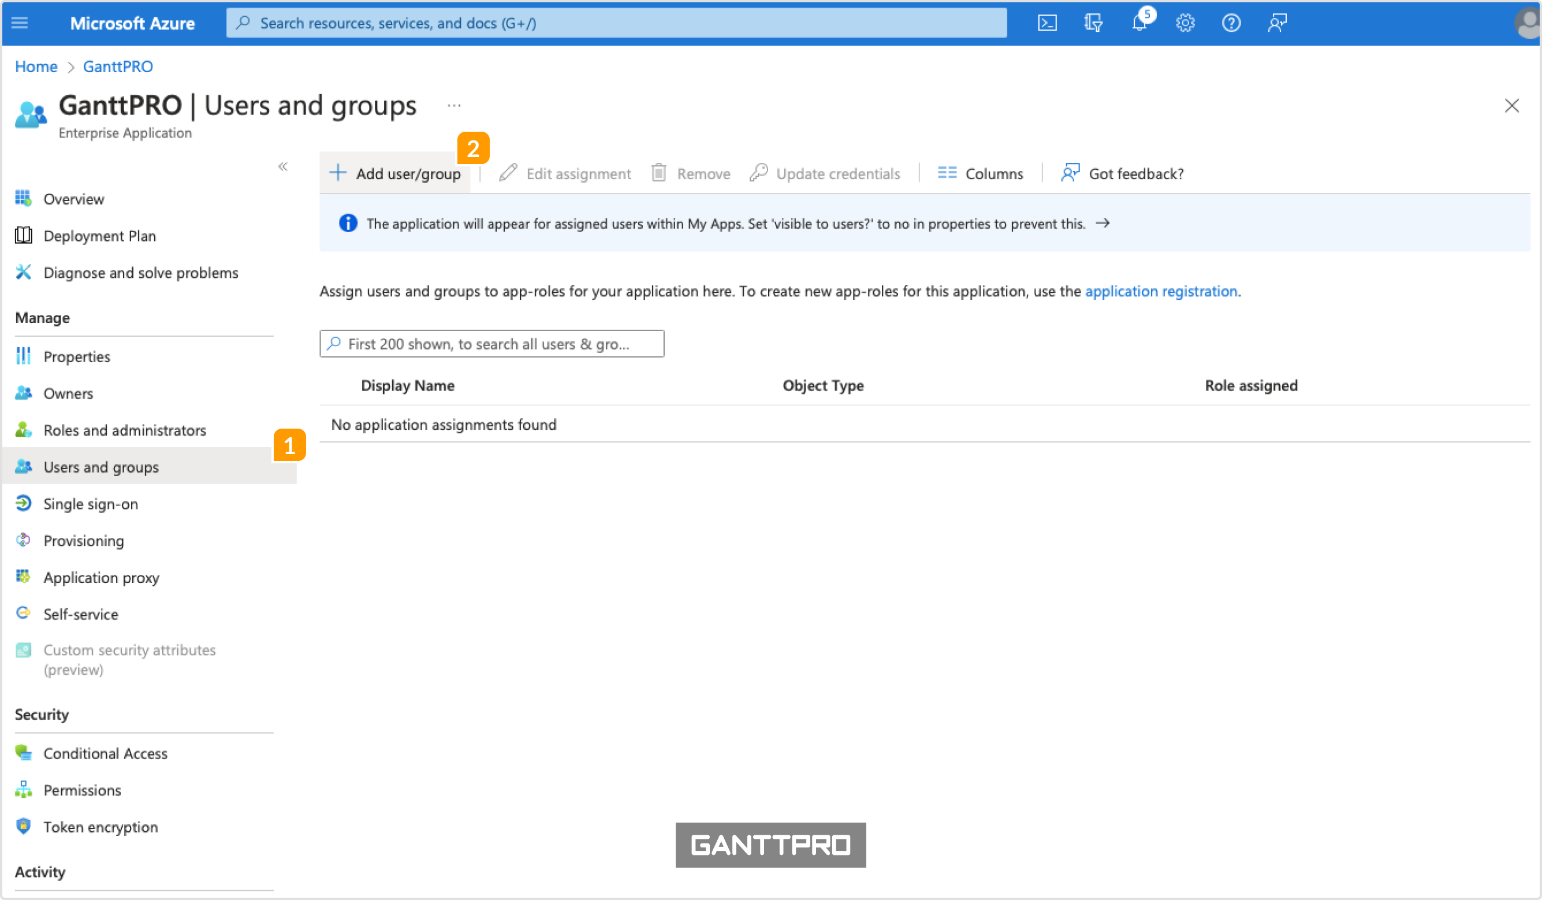Open the Azure portal hamburger menu
Screen dimensions: 1542x900
tap(20, 23)
